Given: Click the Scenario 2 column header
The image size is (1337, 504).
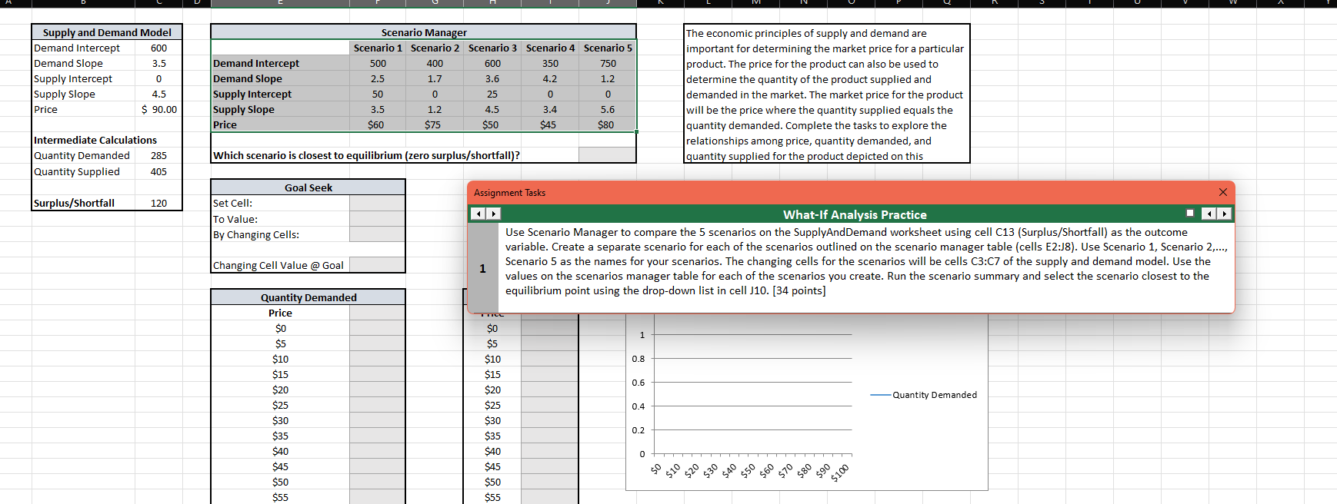Looking at the screenshot, I should pyautogui.click(x=435, y=48).
